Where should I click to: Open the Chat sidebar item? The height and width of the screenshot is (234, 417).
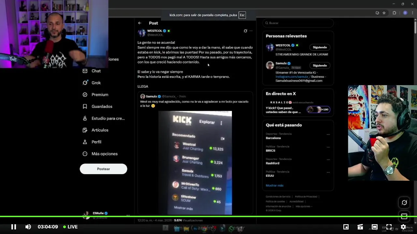coord(92,71)
